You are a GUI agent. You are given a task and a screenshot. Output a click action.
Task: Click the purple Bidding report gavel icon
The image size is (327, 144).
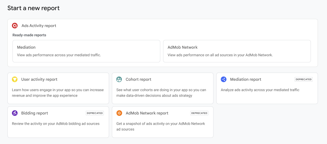[x=15, y=113]
